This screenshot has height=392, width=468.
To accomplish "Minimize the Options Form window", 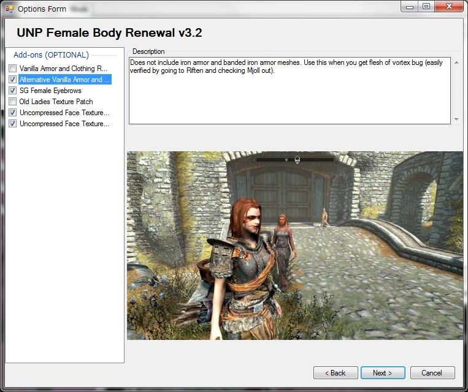I will (x=410, y=7).
